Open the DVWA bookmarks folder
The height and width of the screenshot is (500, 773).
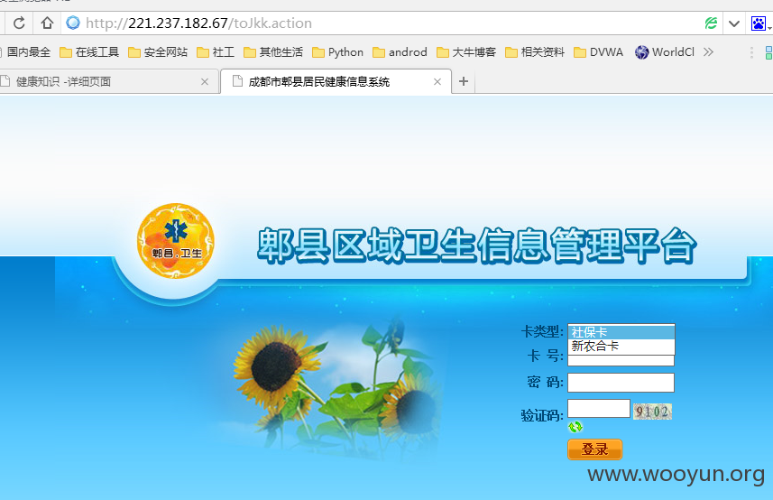pos(599,52)
